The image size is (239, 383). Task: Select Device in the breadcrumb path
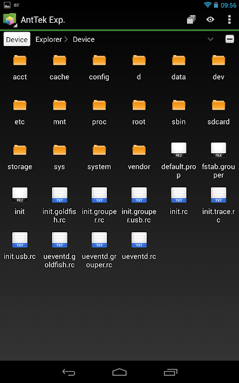pos(84,39)
